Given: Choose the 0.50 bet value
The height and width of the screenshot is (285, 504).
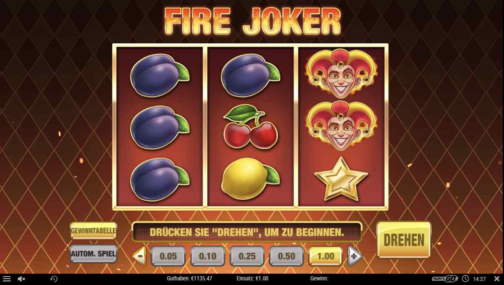Looking at the screenshot, I should [286, 256].
